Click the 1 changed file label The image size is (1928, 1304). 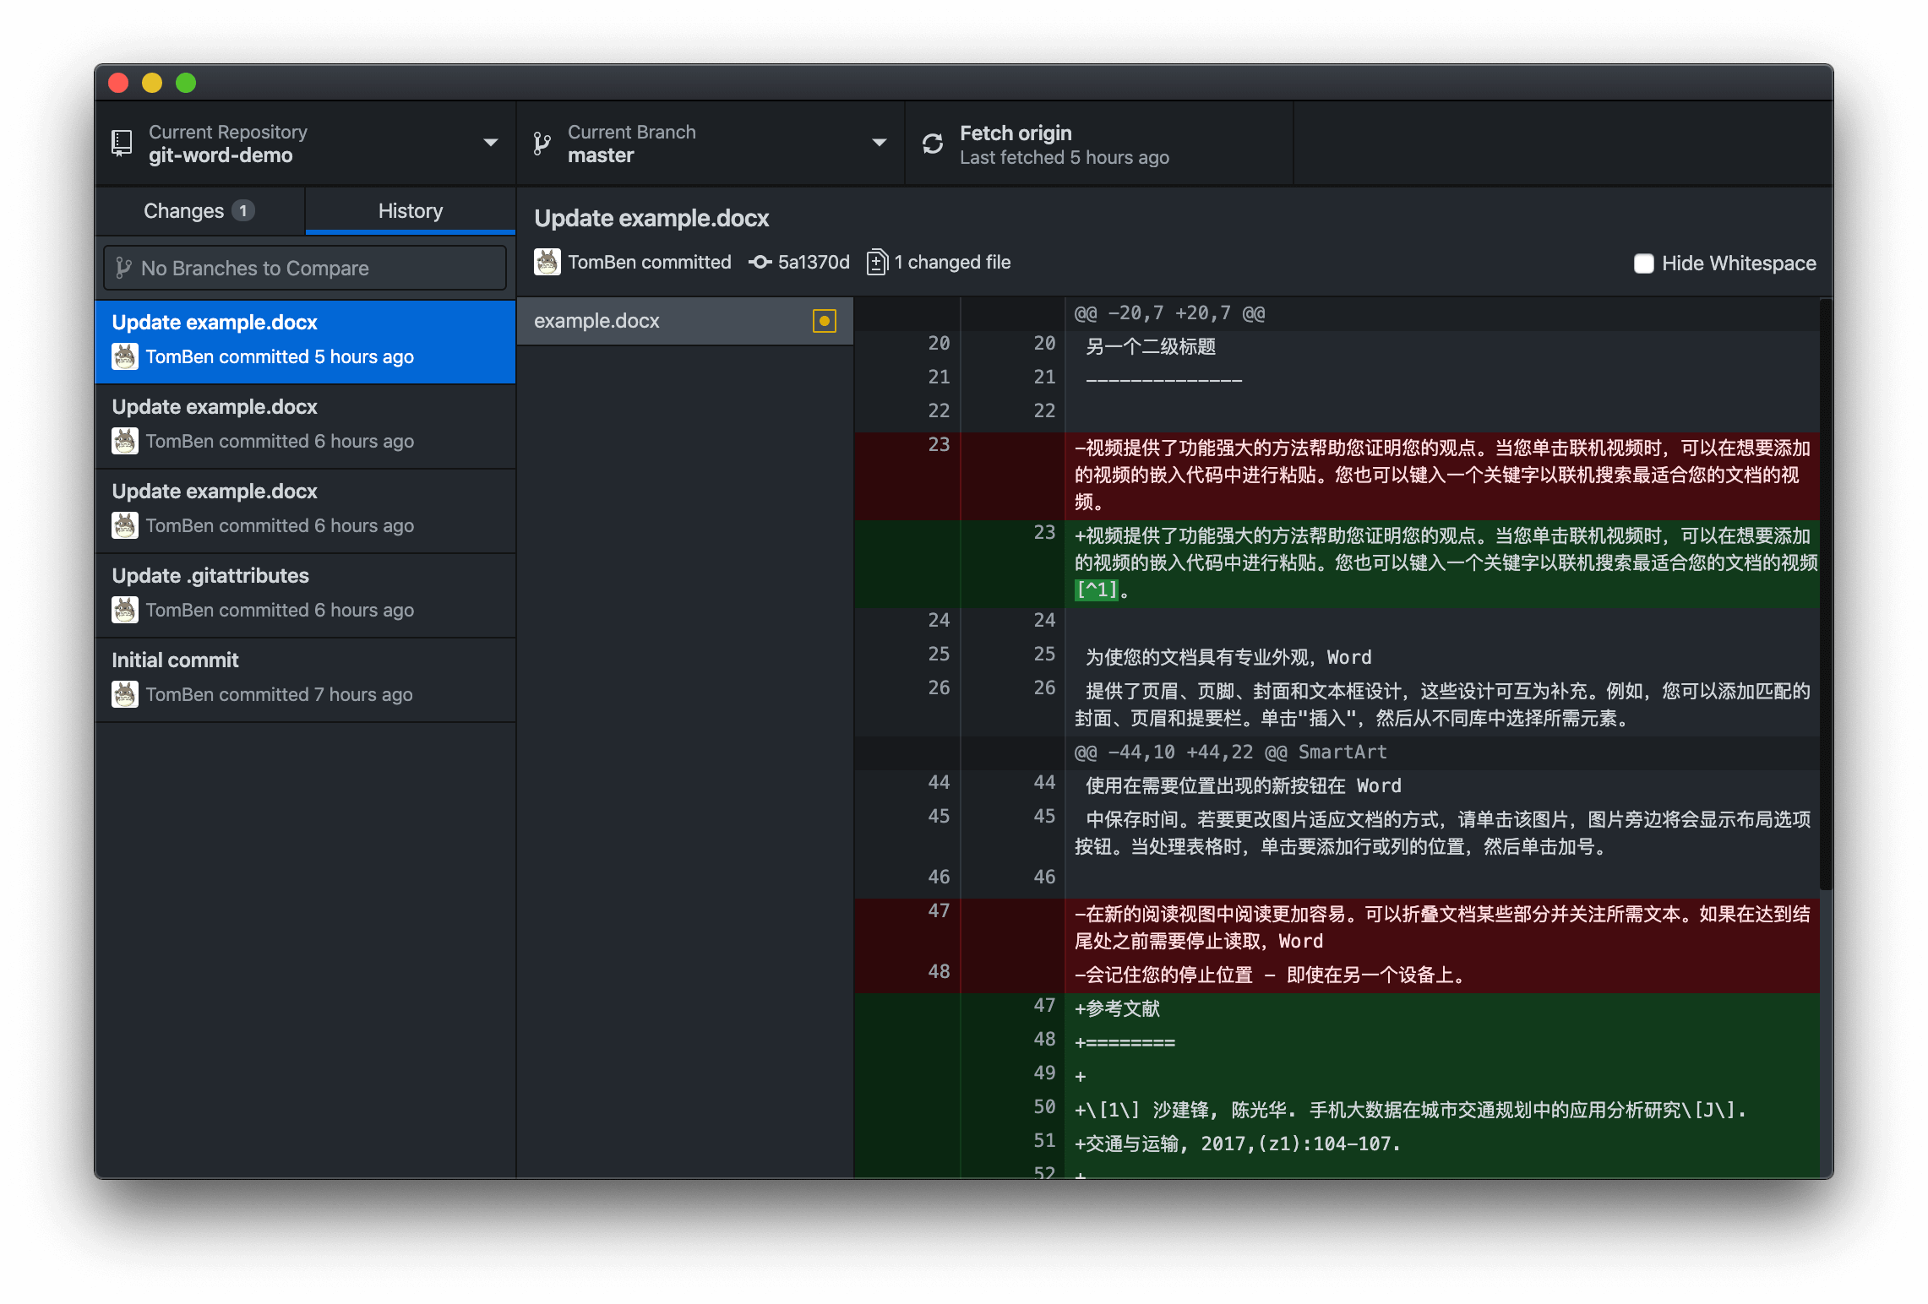tap(952, 262)
